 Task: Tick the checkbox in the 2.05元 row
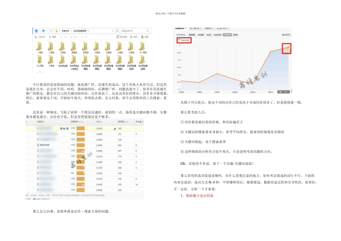click(38, 140)
